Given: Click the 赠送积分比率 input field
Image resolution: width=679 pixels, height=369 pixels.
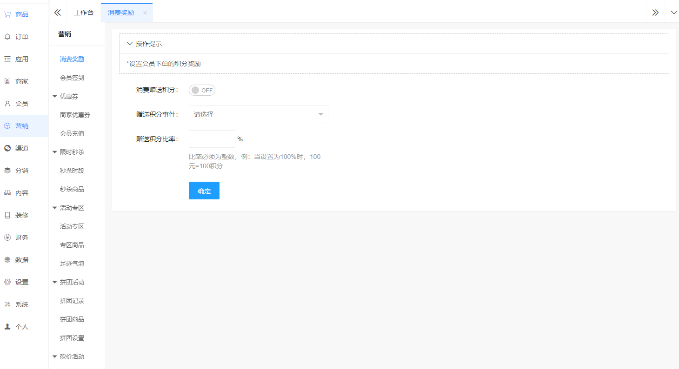Looking at the screenshot, I should click(x=212, y=139).
